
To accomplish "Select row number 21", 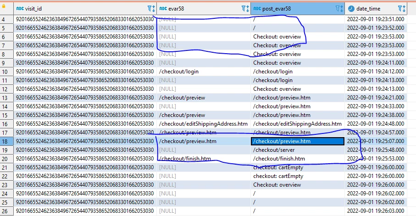I will tap(6, 167).
